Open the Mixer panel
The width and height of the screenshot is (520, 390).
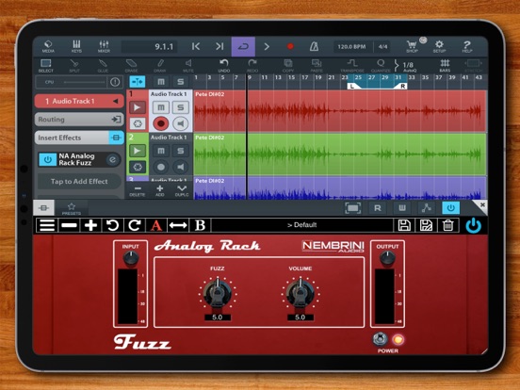point(104,46)
